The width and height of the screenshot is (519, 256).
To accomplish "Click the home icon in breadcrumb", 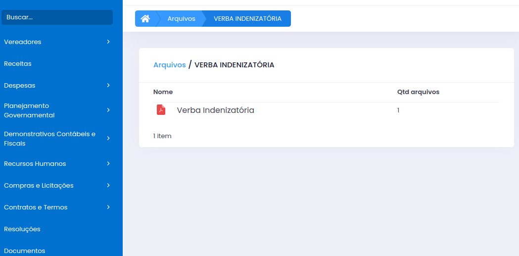I will point(145,19).
